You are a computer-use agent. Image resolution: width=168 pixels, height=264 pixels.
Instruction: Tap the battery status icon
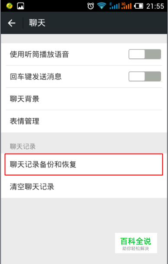point(138,6)
